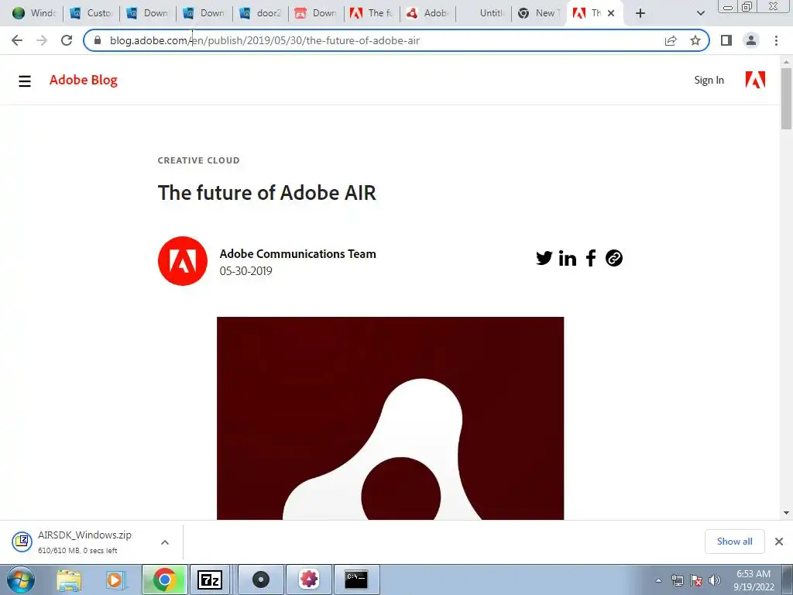
Task: Open Windows Explorer from the taskbar
Action: click(x=69, y=580)
